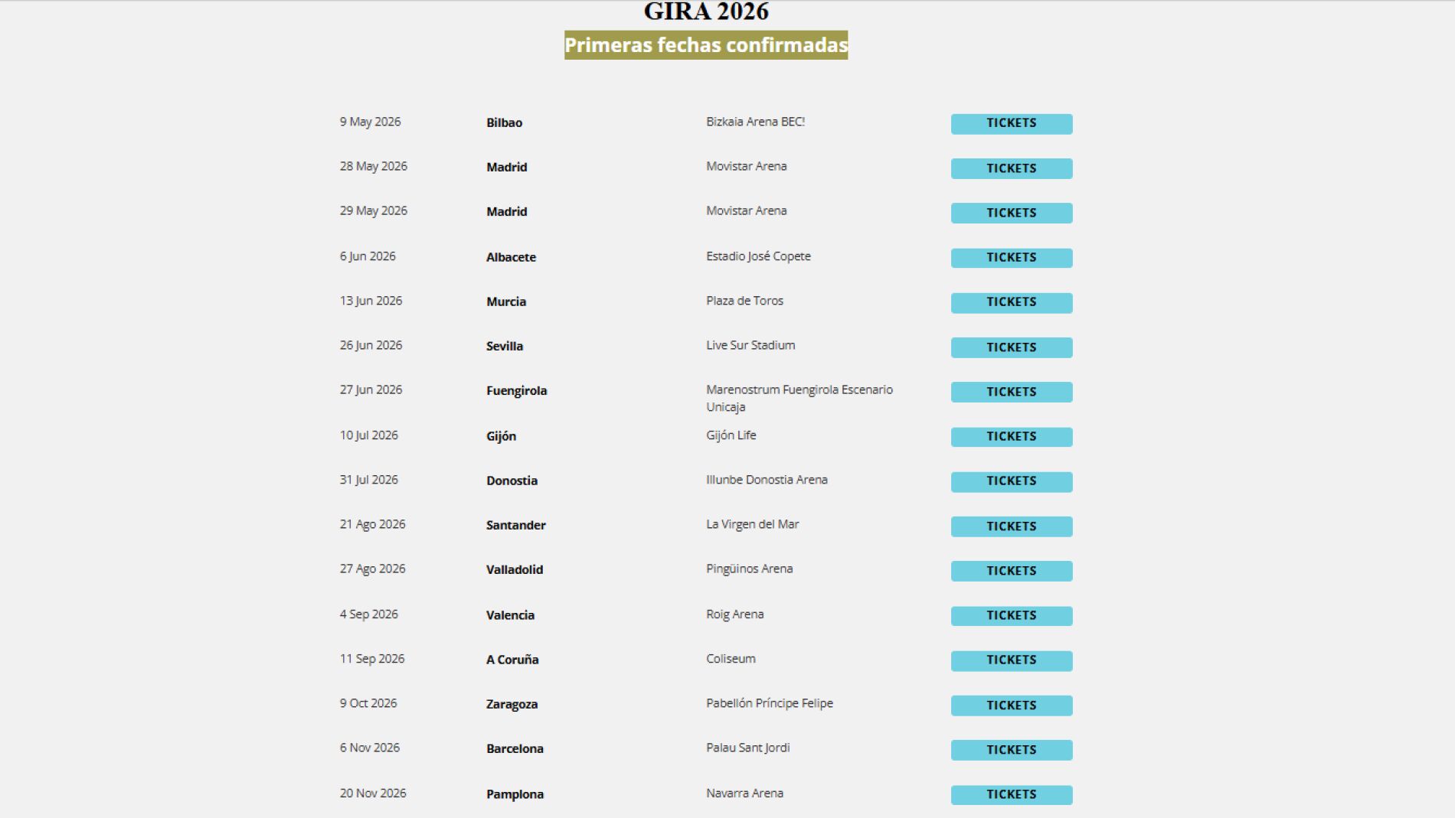
Task: Click TICKETS for Pamplona Navarra Arena
Action: 1011,794
